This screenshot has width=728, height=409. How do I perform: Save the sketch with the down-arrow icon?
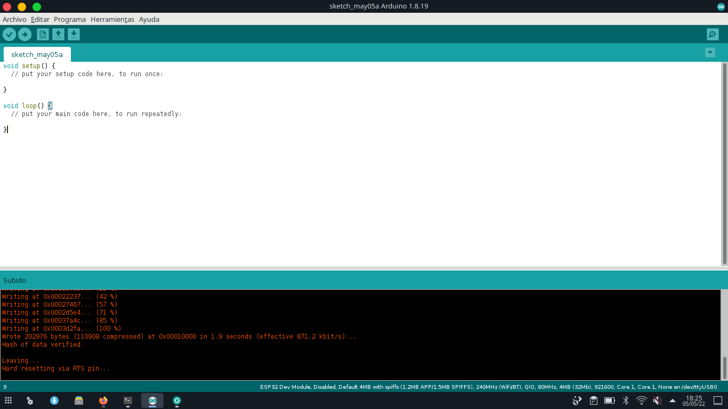pyautogui.click(x=74, y=35)
